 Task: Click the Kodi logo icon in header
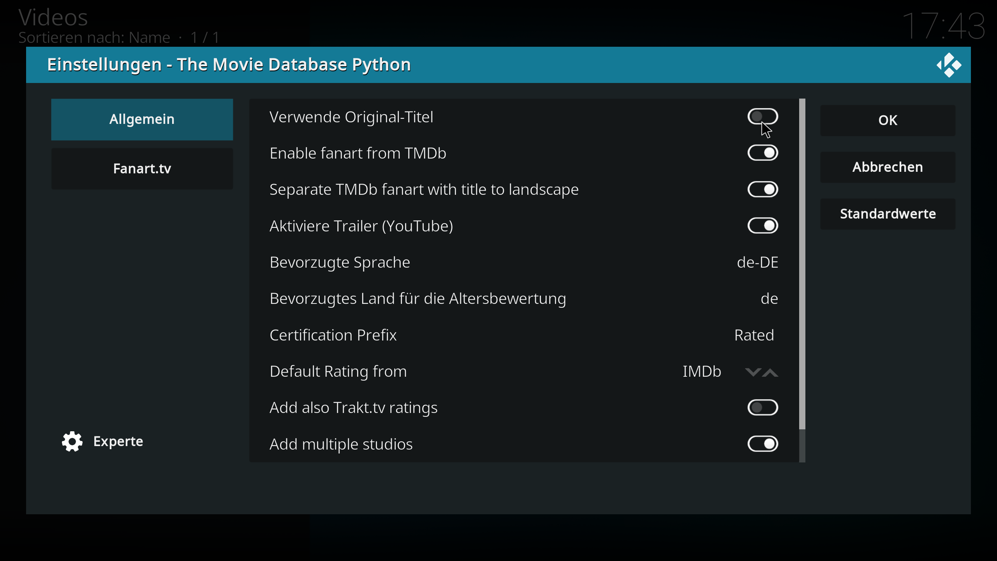click(949, 65)
